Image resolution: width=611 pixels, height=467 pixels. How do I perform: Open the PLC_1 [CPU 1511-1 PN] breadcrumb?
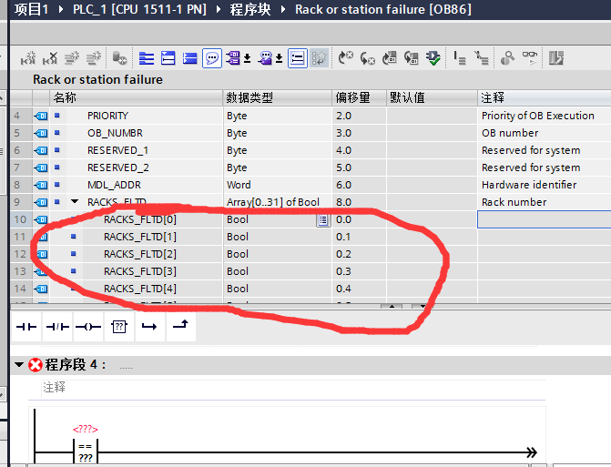point(139,9)
